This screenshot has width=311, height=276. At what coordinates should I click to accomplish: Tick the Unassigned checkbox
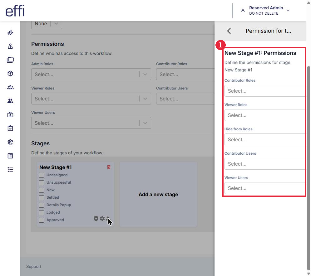(x=42, y=175)
